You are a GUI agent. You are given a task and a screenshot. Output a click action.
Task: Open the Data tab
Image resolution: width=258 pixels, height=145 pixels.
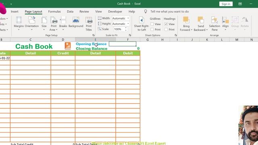point(70,12)
